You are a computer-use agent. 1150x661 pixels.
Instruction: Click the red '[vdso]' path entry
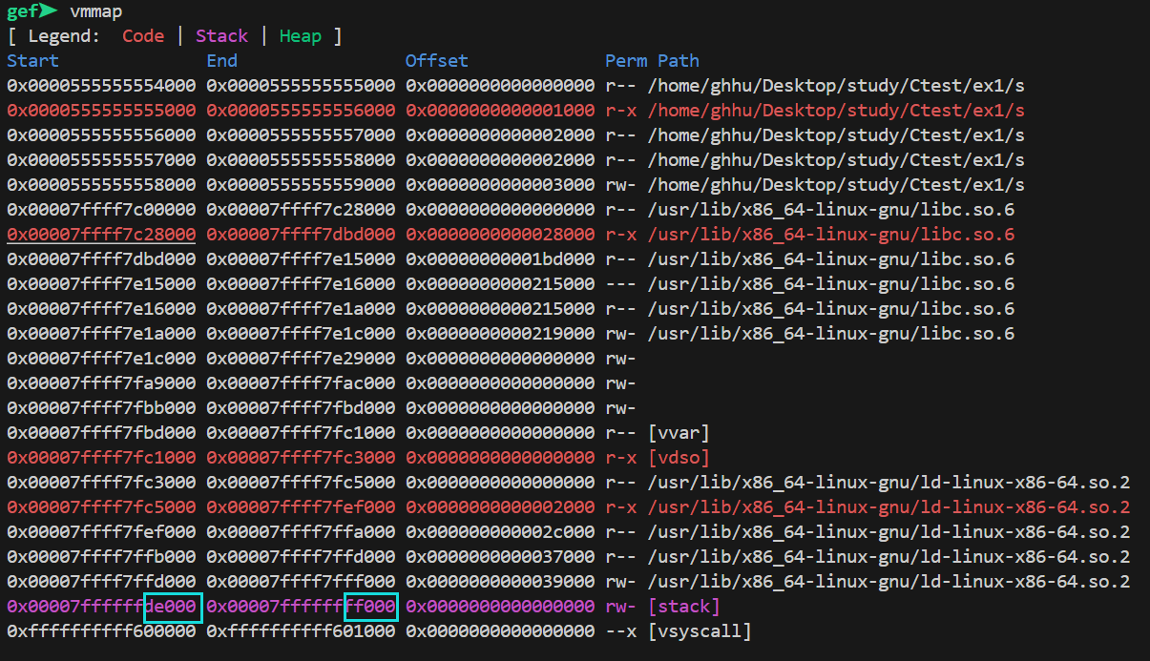pyautogui.click(x=679, y=458)
